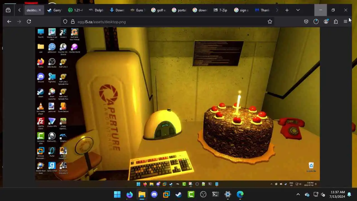Open Microsoft Edge from the taskbar
Viewport: 357px width, 201px height.
coord(240,194)
